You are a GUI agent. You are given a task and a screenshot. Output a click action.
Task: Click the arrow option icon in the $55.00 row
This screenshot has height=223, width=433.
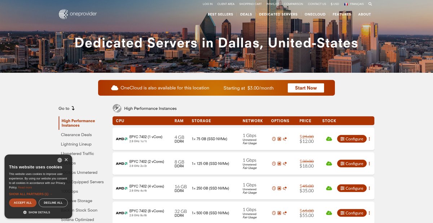tap(285, 213)
